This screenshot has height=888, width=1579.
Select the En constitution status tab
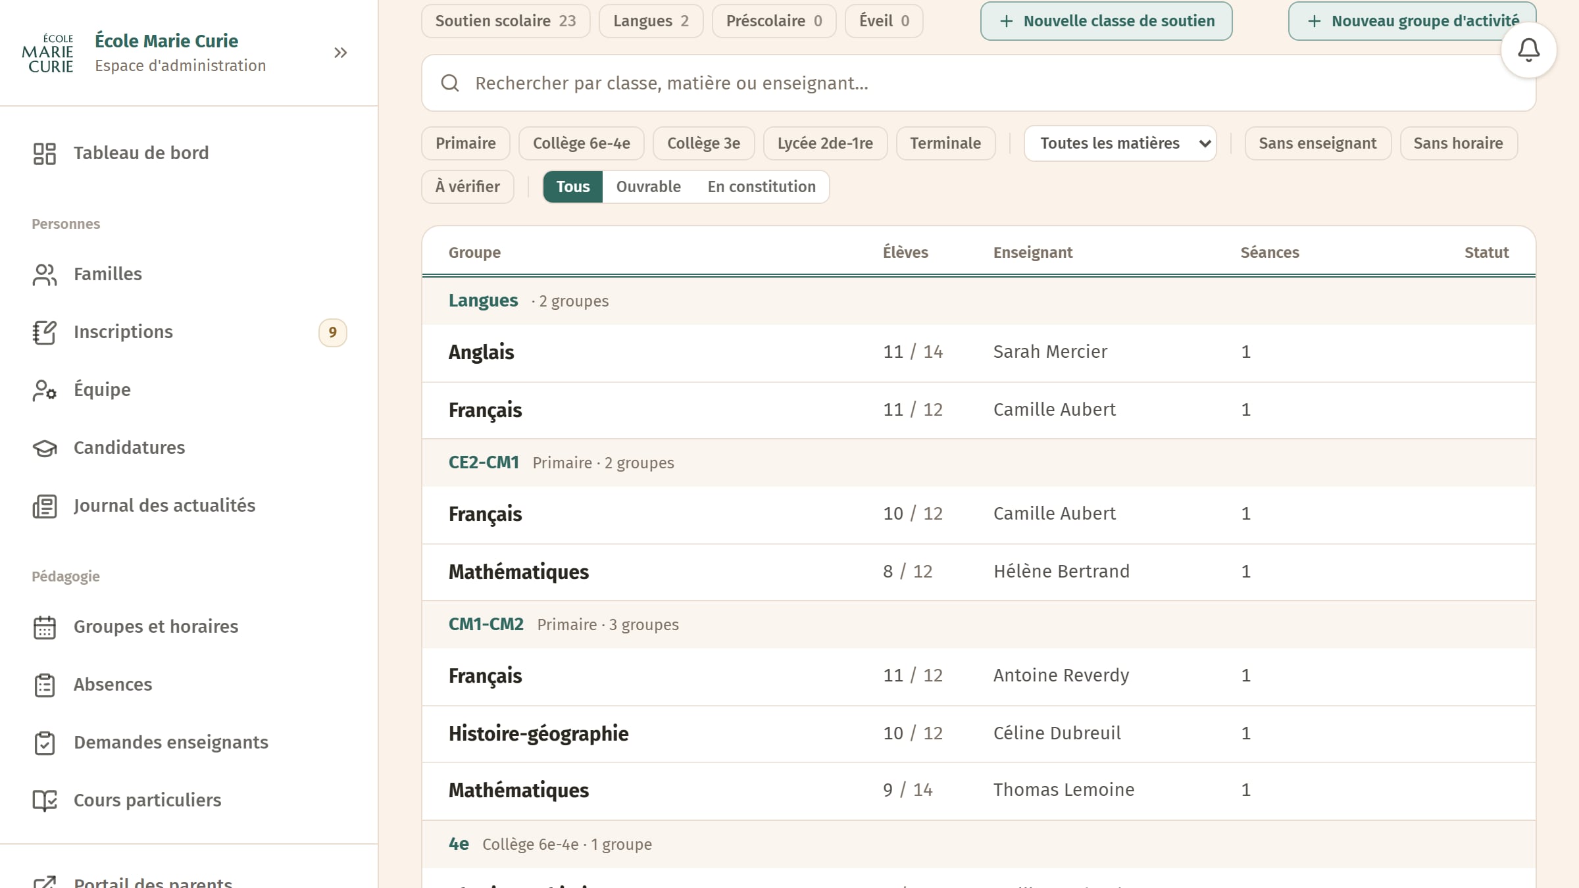[x=762, y=187]
